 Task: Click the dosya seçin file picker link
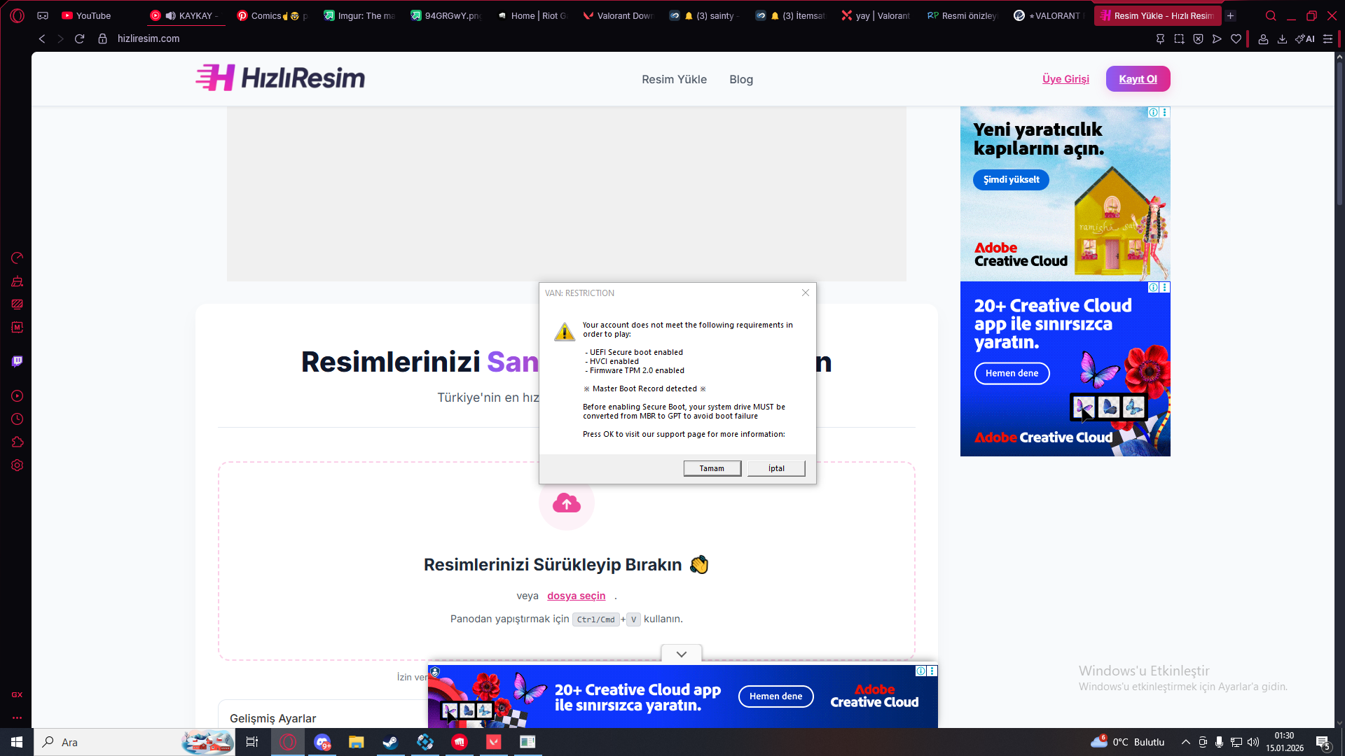(576, 596)
